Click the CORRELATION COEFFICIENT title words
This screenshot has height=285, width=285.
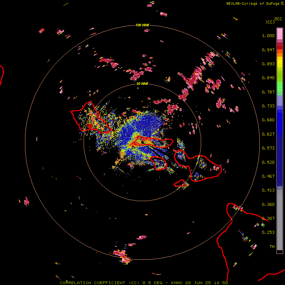point(92,283)
